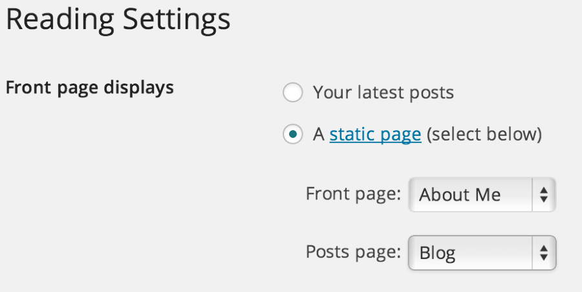Click the up arrow in Front page selector
The width and height of the screenshot is (582, 292).
coord(544,189)
